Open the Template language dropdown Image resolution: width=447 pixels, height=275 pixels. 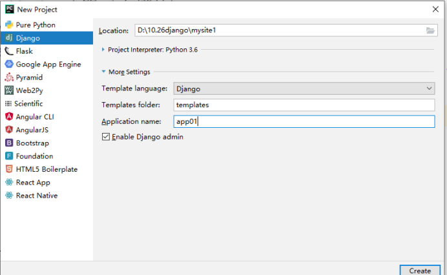304,88
